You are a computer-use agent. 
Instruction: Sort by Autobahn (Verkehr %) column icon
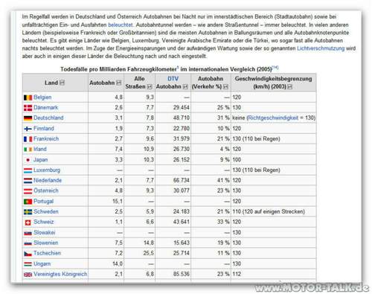coord(225,86)
